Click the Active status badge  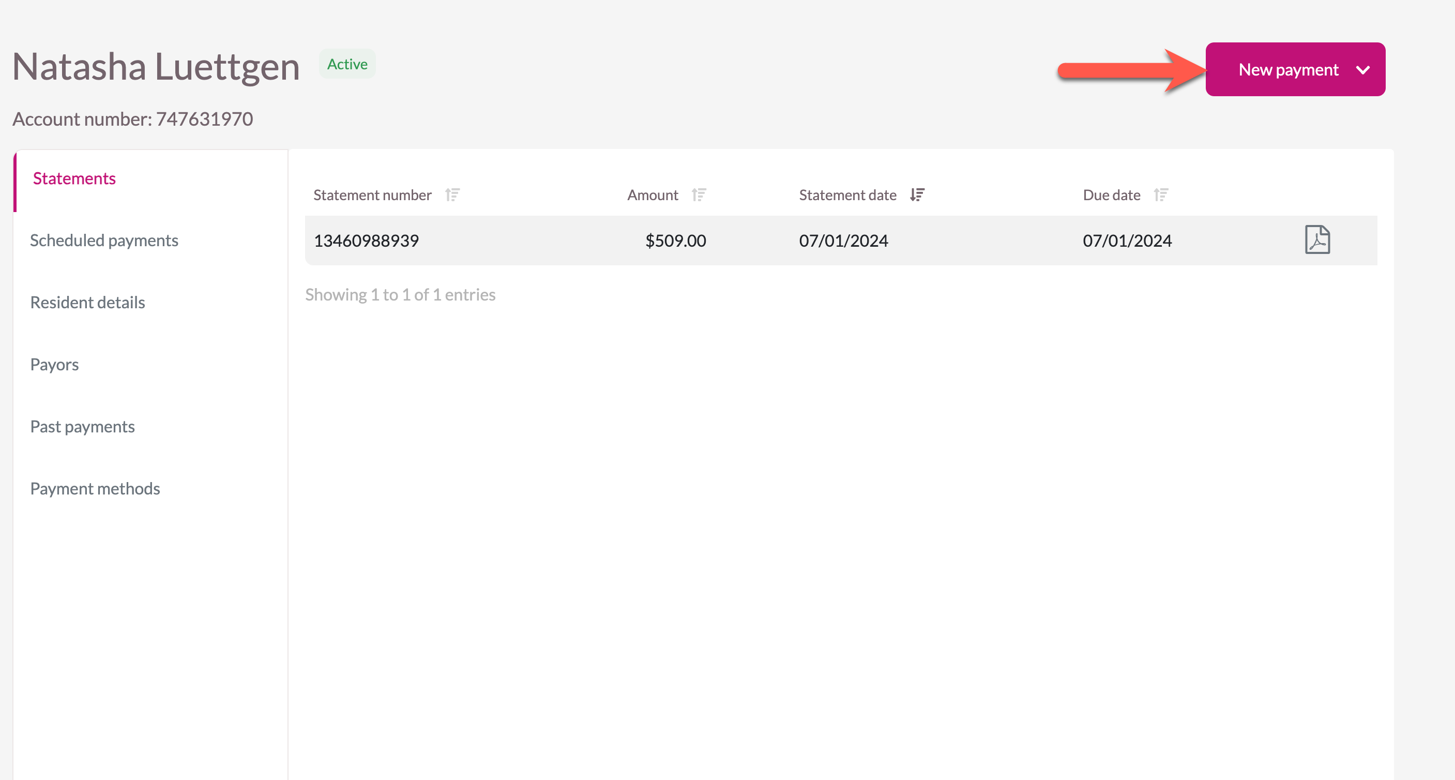pyautogui.click(x=347, y=64)
